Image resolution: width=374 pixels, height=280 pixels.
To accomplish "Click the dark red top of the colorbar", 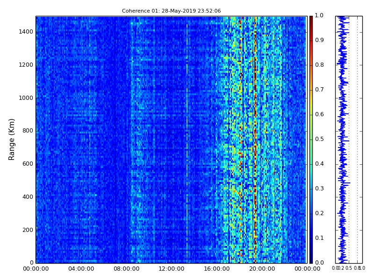I will [x=311, y=21].
